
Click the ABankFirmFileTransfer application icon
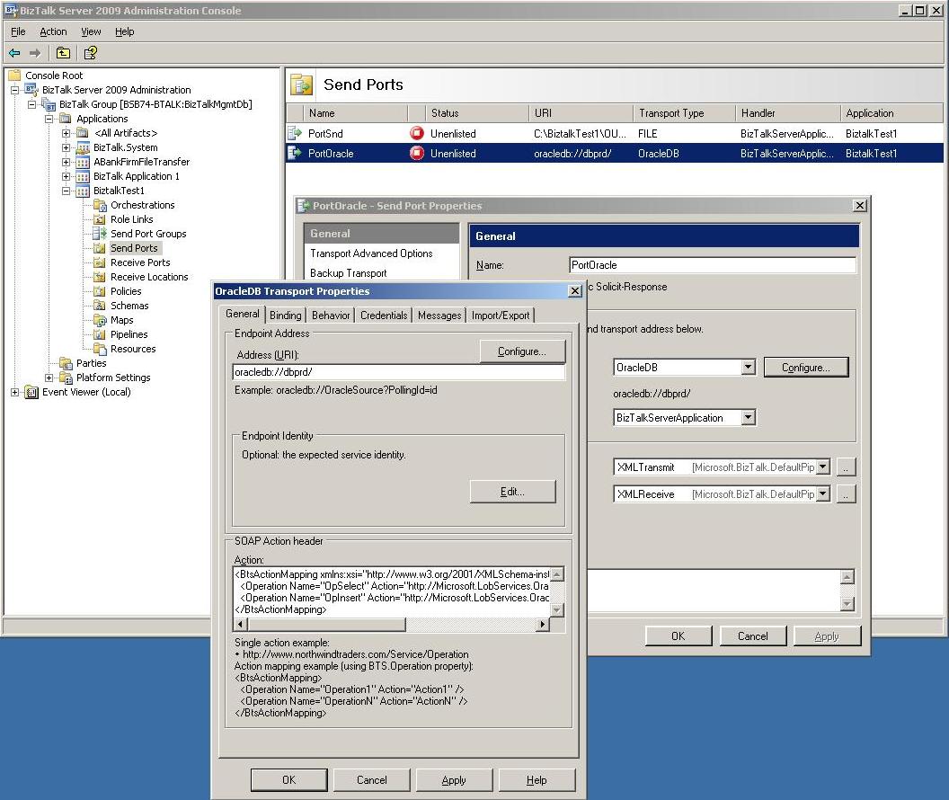click(x=83, y=162)
